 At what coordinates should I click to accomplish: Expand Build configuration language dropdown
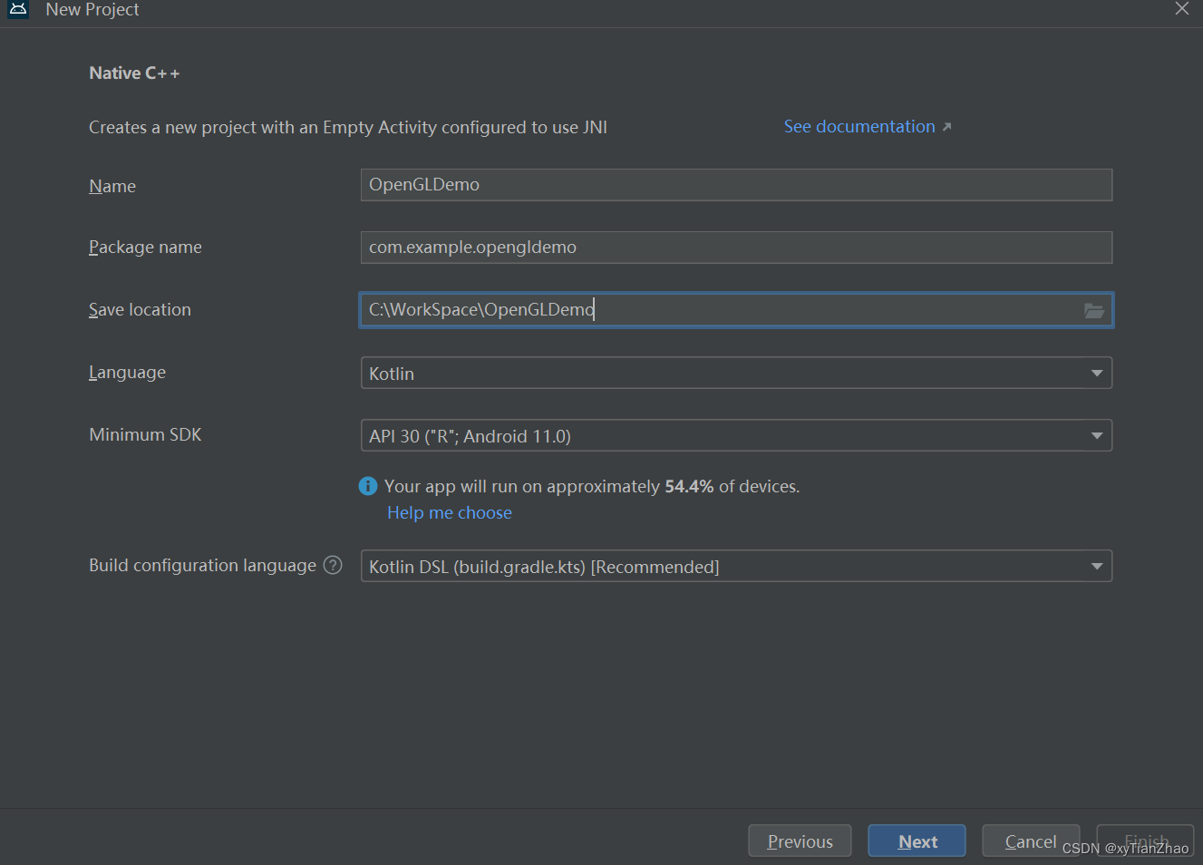[736, 566]
